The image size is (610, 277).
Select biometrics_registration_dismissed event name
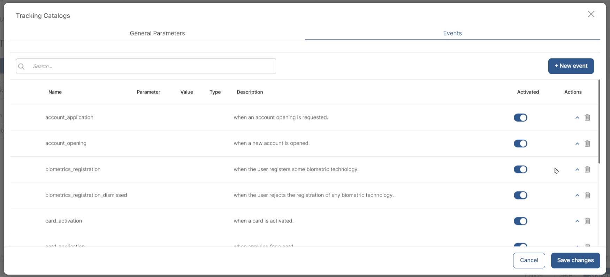tap(86, 195)
